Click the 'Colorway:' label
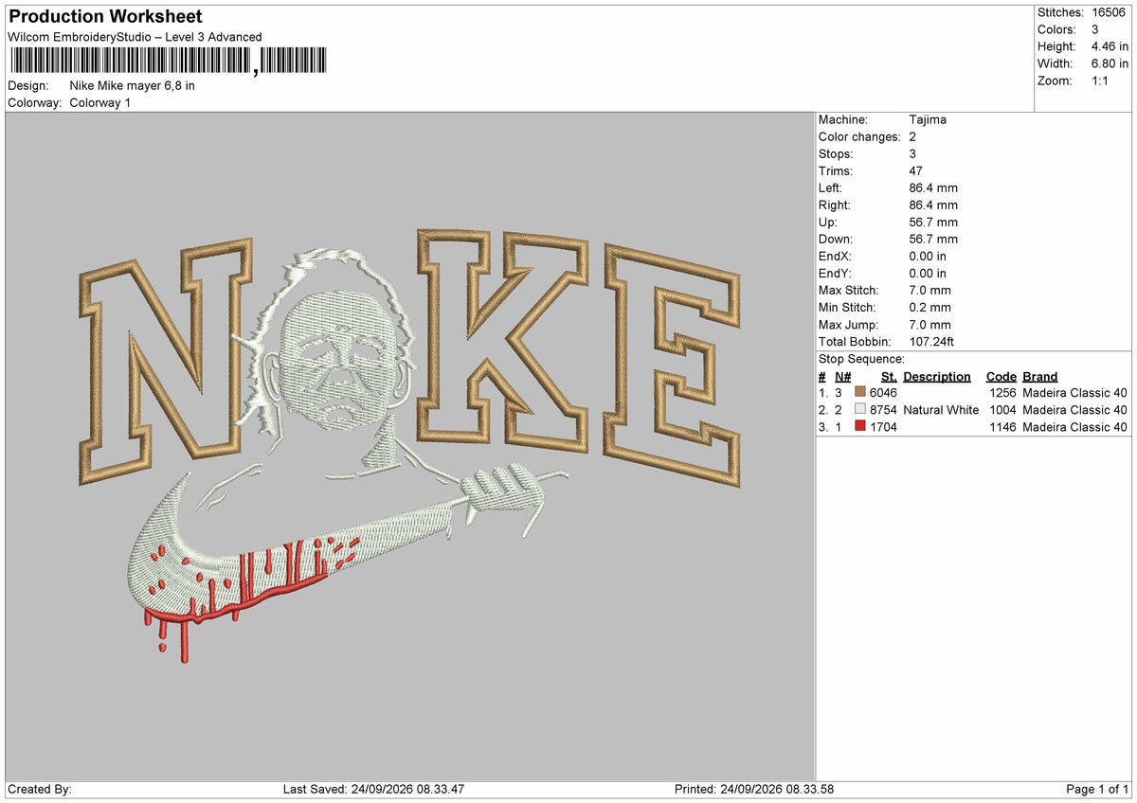This screenshot has width=1137, height=803. (x=35, y=102)
